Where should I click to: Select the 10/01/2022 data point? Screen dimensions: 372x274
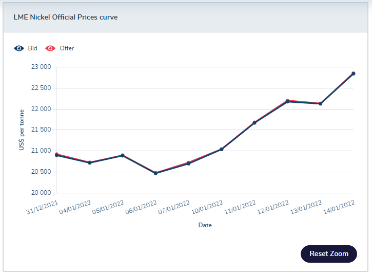click(222, 149)
